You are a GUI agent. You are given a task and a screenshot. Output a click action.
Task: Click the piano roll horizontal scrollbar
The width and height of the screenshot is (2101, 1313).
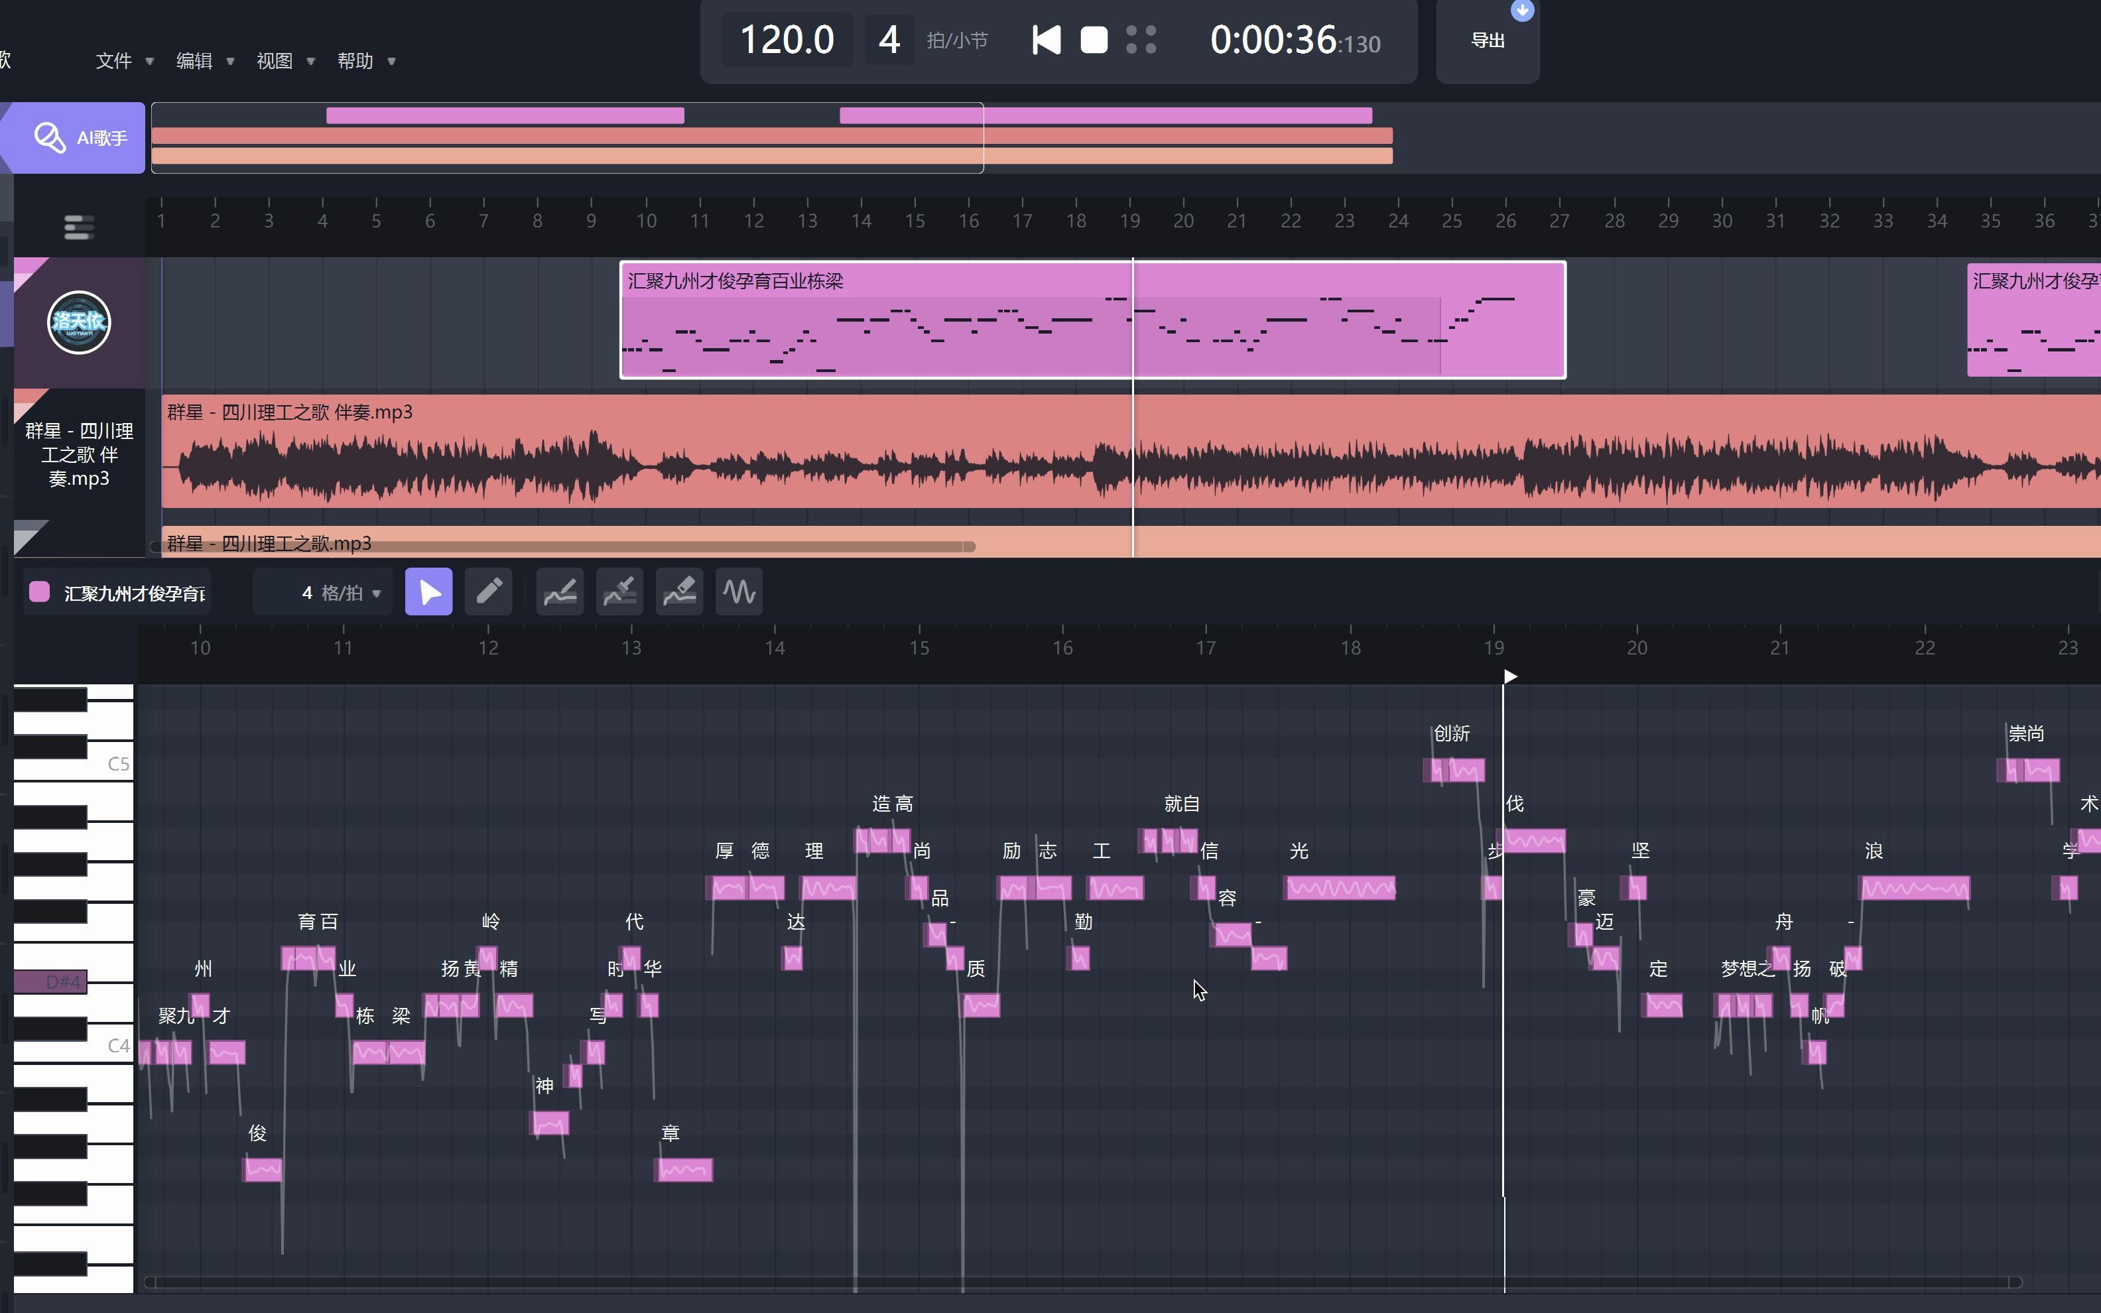coord(1084,1282)
